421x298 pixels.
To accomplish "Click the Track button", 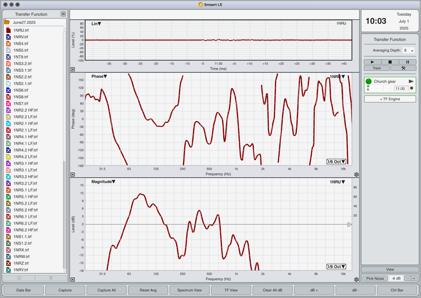I will [377, 68].
